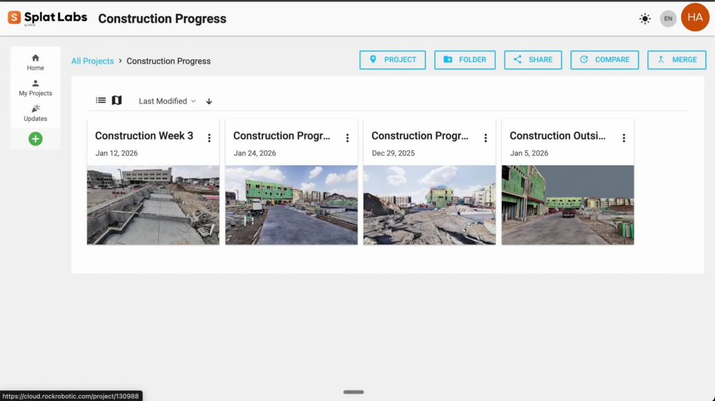
Task: Open options menu for Construction Week 3
Action: pos(209,138)
